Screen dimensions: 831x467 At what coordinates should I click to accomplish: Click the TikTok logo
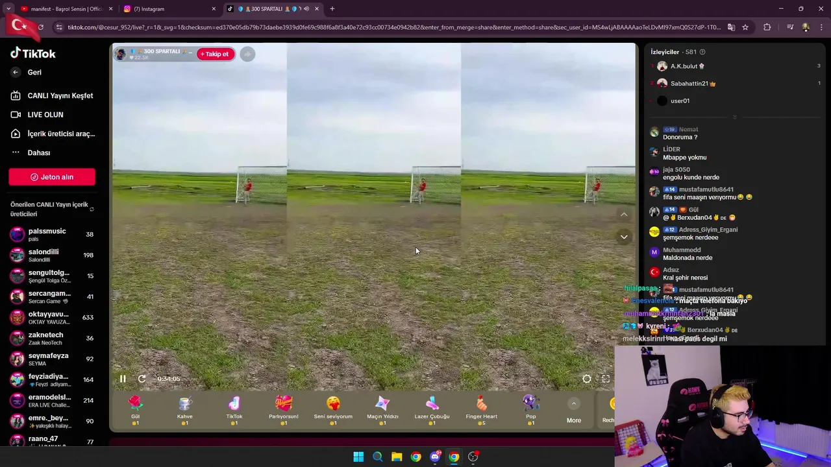tap(33, 53)
